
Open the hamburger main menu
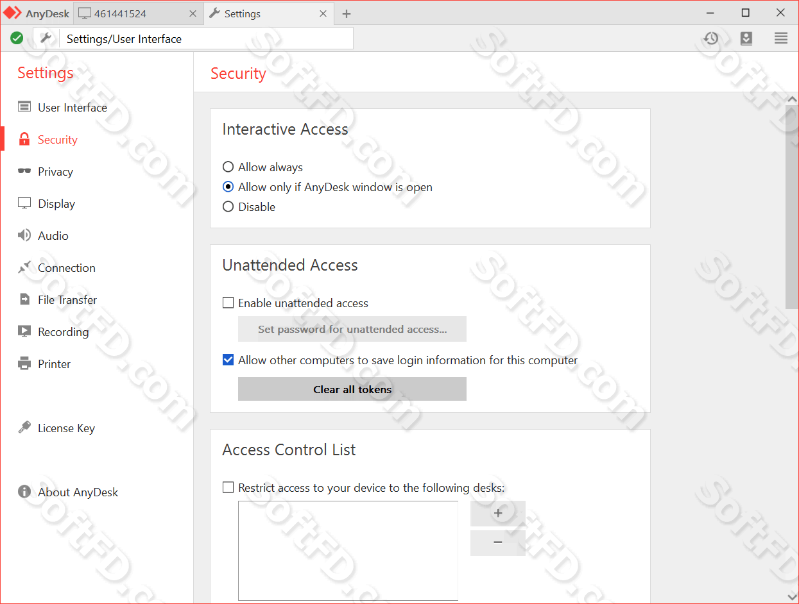(781, 38)
